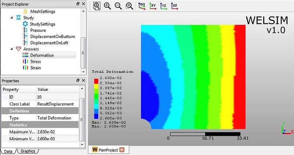Click Properties panel scroll down arrow
Image resolution: width=294 pixels, height=155 pixels.
tap(82, 144)
